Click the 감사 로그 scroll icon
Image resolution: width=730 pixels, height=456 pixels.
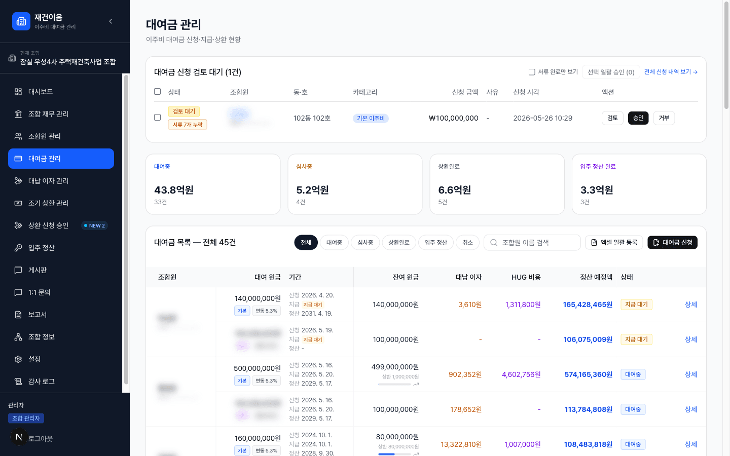(18, 382)
